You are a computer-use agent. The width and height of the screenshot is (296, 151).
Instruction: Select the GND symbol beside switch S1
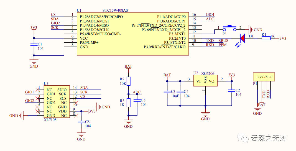click(x=251, y=30)
